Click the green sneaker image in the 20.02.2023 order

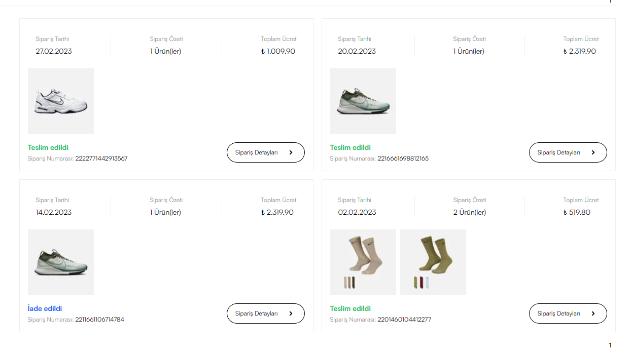point(363,101)
